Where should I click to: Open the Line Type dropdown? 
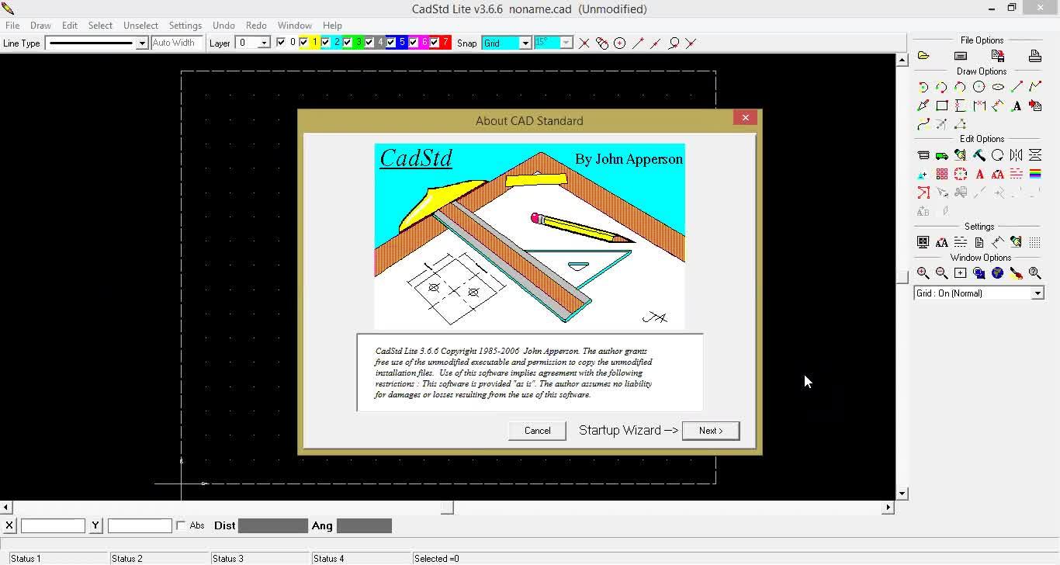142,43
